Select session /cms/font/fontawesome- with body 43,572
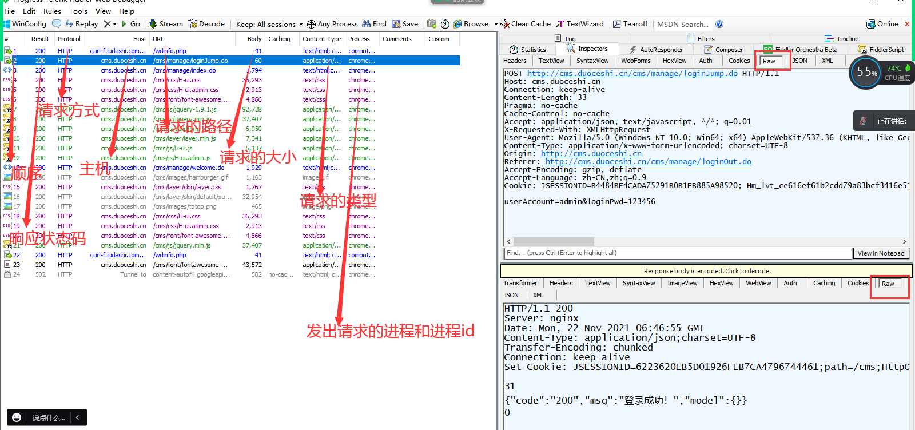This screenshot has width=915, height=430. click(231, 265)
